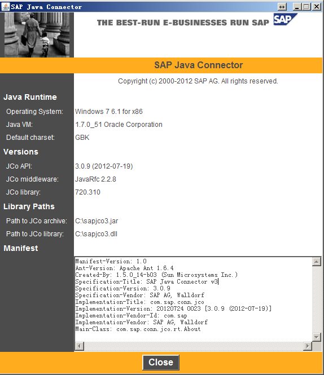
Task: Click 'THE BEST-RUN E-BUSINESSES RUN SAP' slogan
Action: [183, 23]
